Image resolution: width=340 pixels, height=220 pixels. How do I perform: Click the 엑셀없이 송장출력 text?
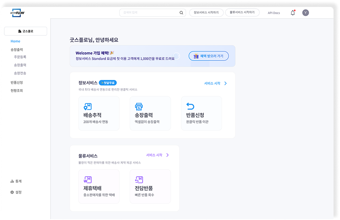tap(147, 122)
